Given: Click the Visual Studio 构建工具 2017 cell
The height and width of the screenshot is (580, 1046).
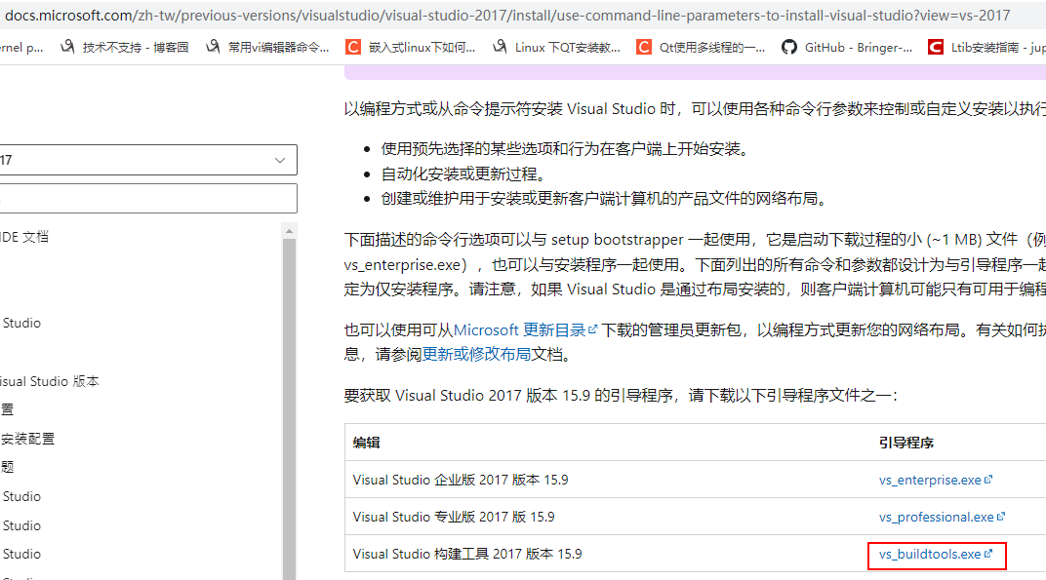Looking at the screenshot, I should coord(467,554).
